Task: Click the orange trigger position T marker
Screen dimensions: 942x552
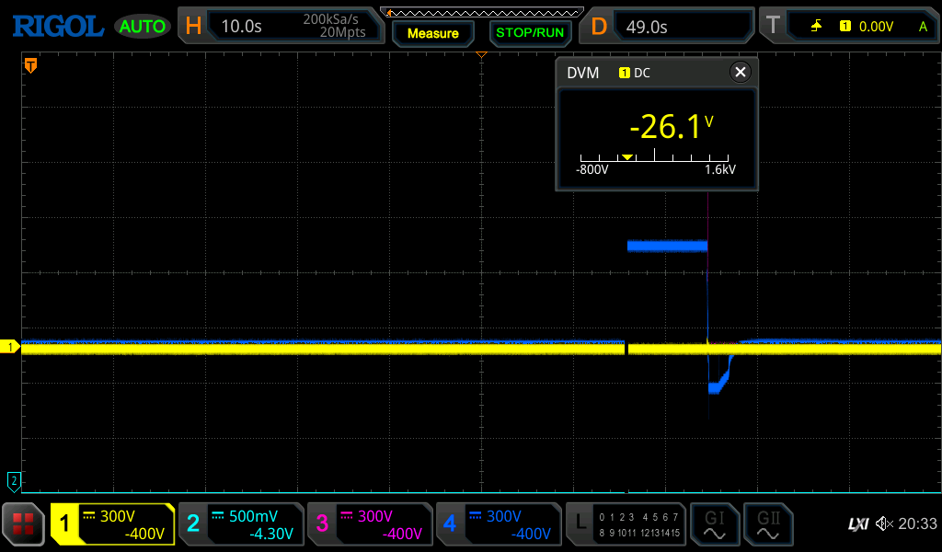Action: point(30,64)
